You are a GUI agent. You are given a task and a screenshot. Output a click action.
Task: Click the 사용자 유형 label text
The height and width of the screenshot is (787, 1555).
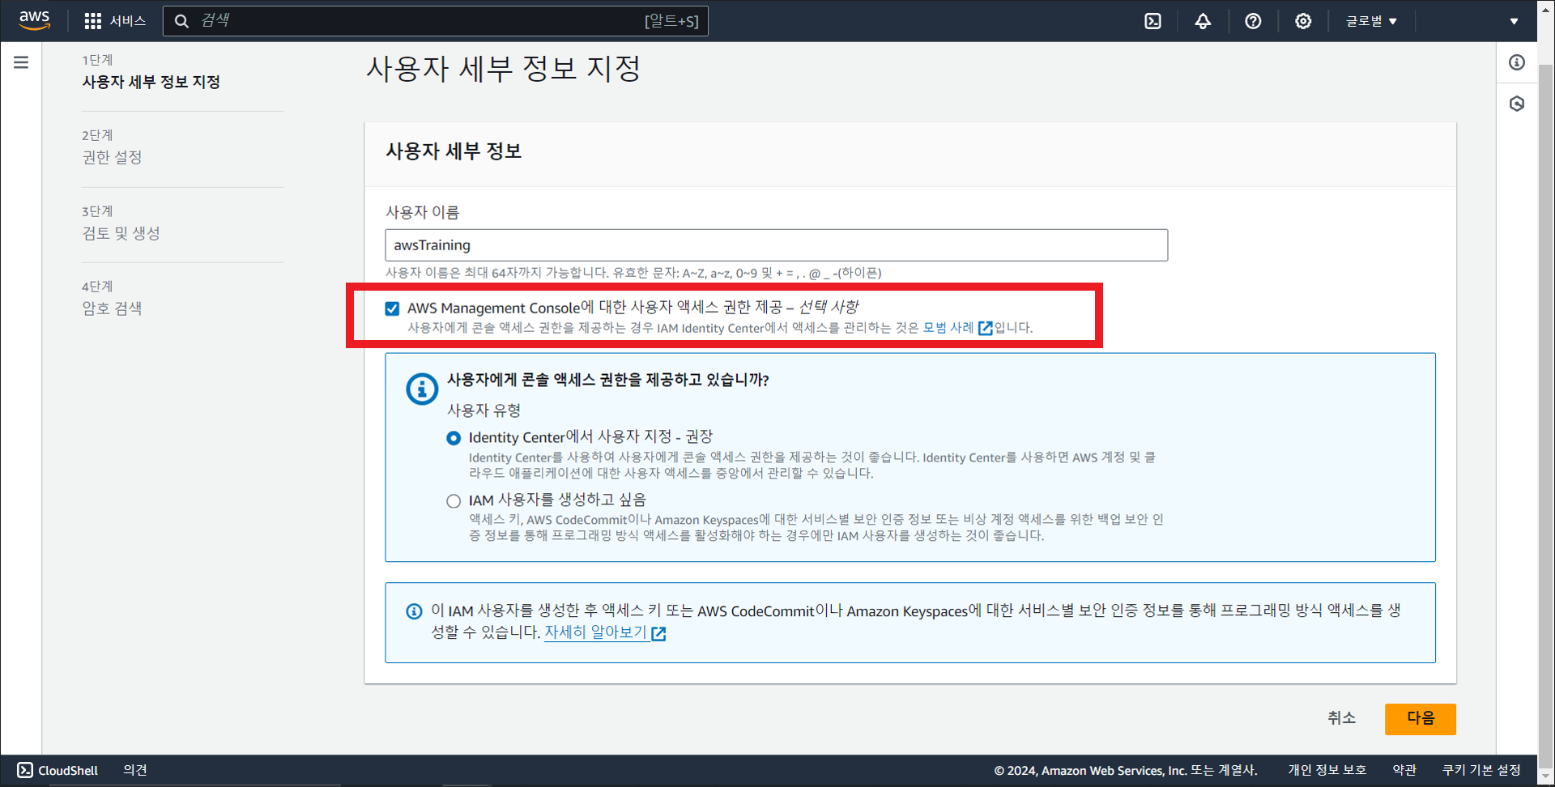pyautogui.click(x=484, y=411)
